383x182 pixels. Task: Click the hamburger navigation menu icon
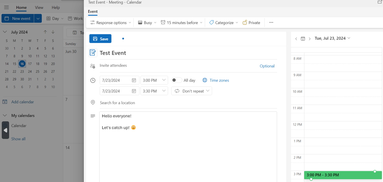(6, 7)
